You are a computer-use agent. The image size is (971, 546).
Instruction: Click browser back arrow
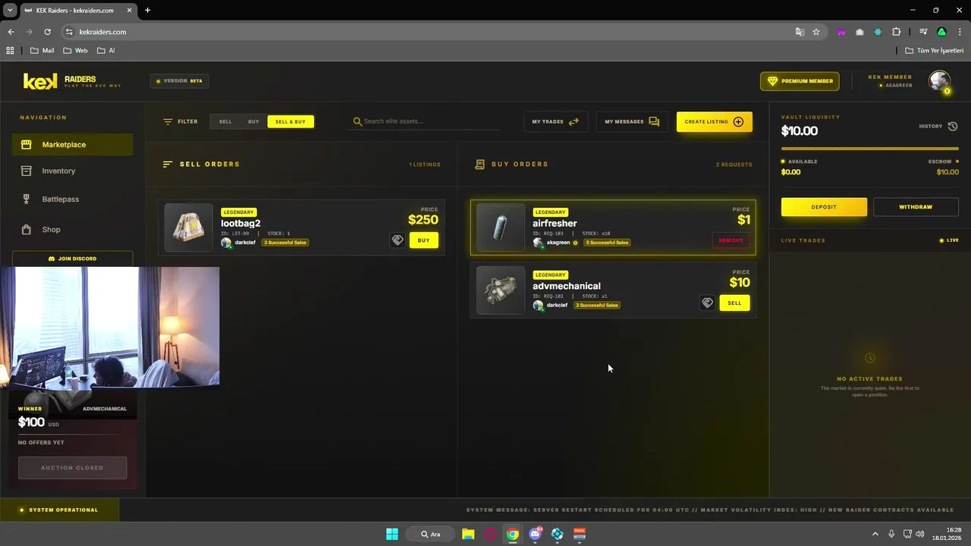(11, 32)
